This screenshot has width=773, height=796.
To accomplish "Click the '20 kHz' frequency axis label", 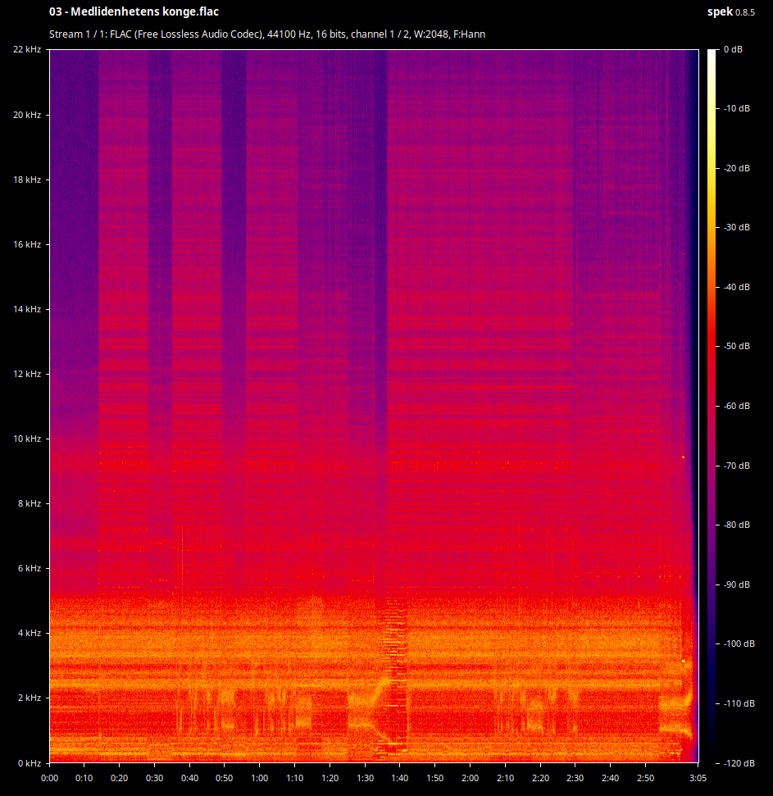I will (27, 115).
